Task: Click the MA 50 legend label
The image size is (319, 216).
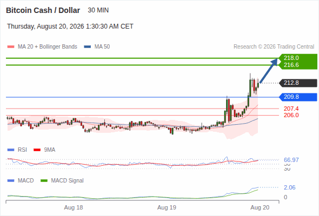Action: pos(102,47)
